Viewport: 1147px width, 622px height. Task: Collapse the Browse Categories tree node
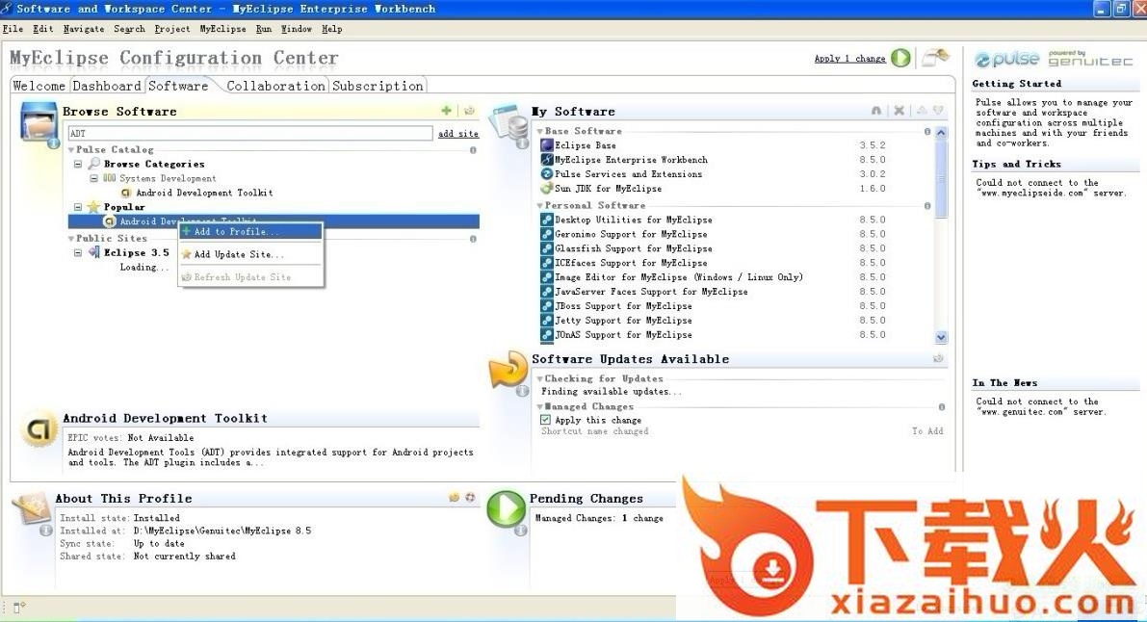(78, 164)
